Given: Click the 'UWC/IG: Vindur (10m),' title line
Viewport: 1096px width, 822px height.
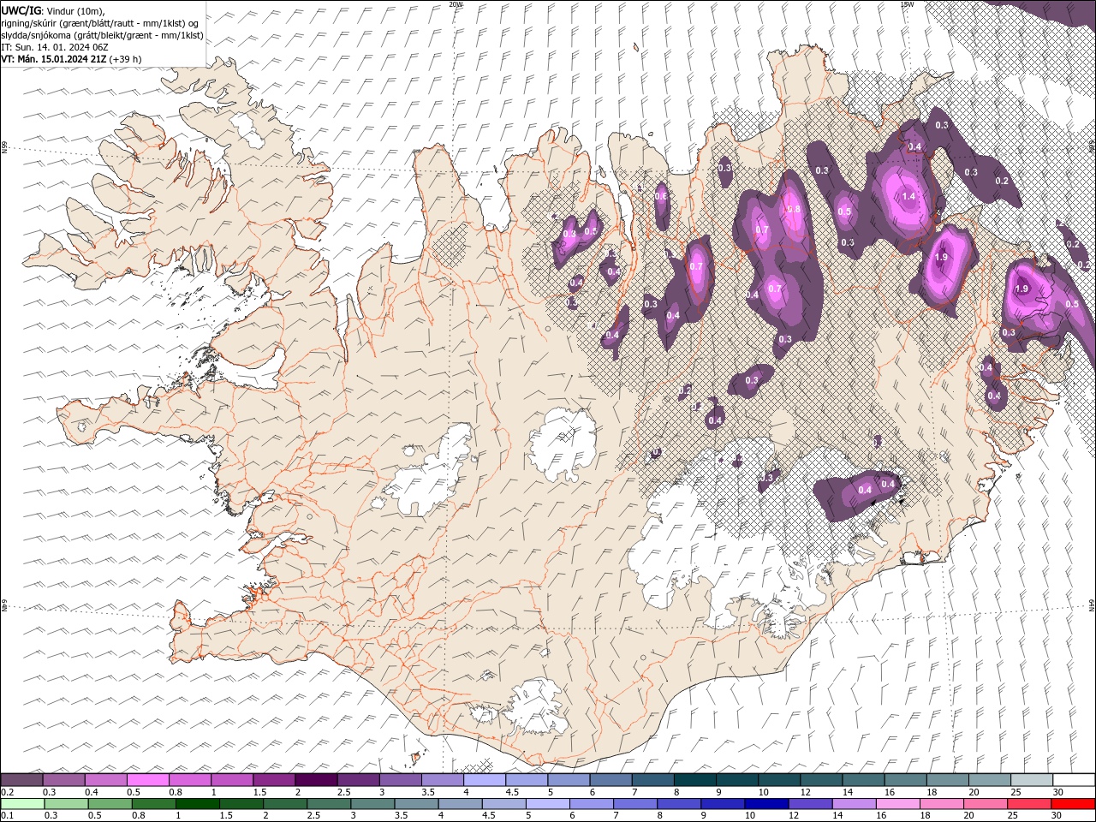Looking at the screenshot, I should (x=52, y=10).
